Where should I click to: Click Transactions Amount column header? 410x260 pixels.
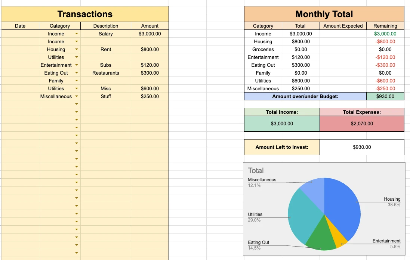click(150, 26)
